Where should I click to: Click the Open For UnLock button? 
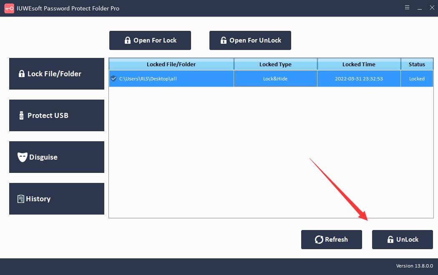click(x=250, y=40)
